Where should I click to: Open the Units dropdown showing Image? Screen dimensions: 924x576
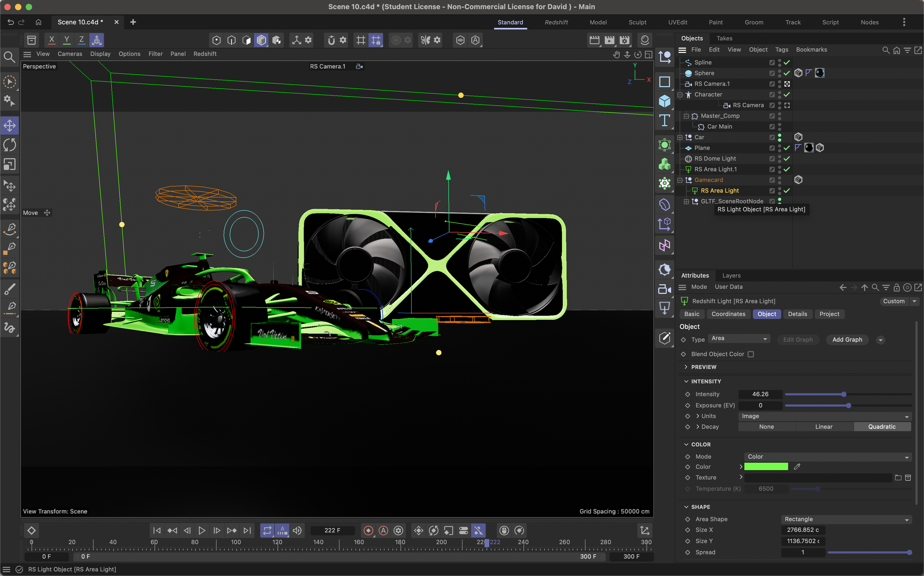click(x=825, y=416)
